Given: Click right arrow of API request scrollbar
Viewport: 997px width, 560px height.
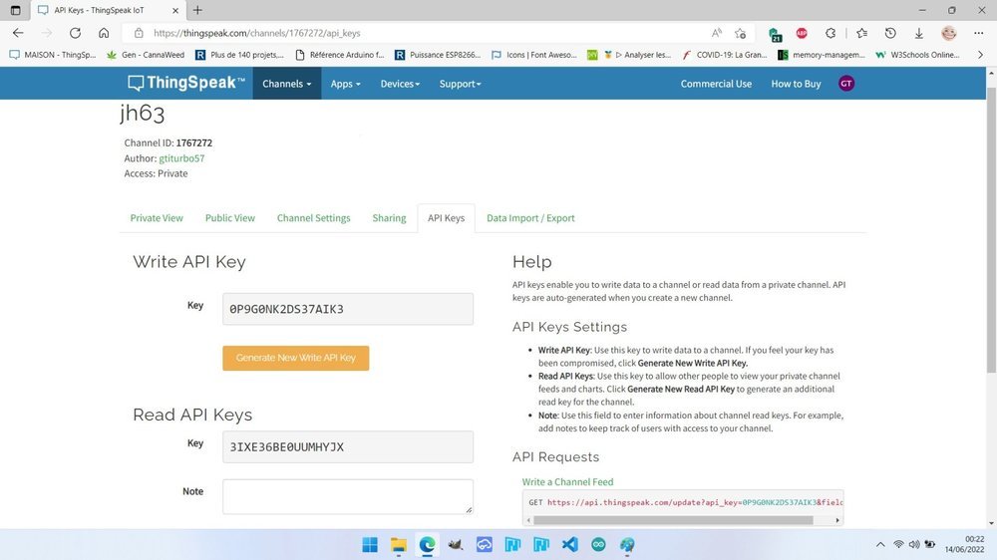Looking at the screenshot, I should pyautogui.click(x=837, y=520).
